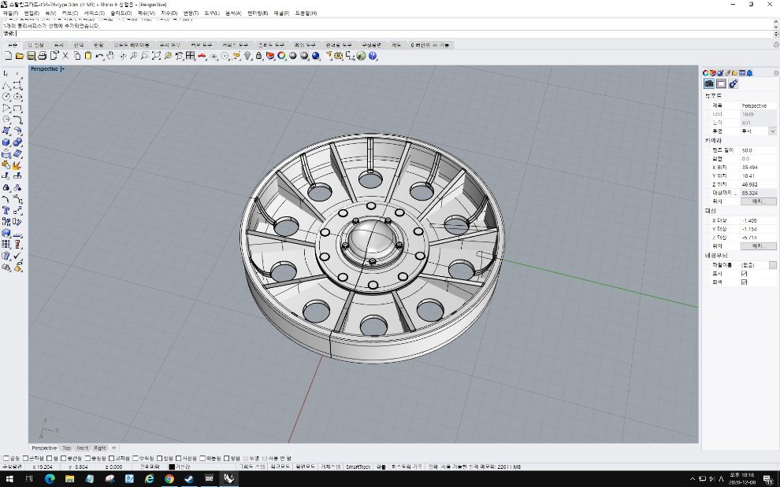Enable the 끝점 osnap checkbox
This screenshot has width=780, height=487.
pos(6,458)
